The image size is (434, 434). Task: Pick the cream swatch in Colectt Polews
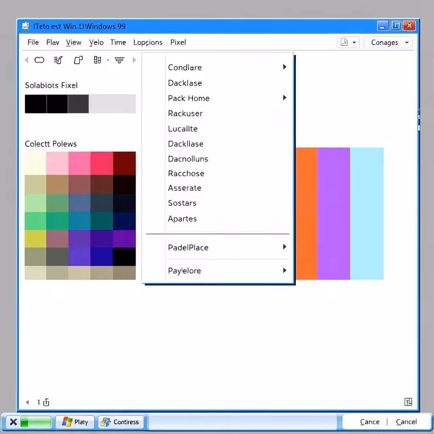click(x=36, y=163)
